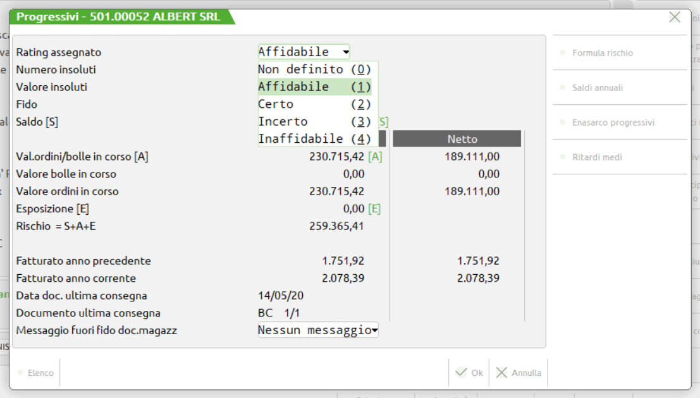
Task: Expand the Messaggio fuori fido dropdown
Action: (x=374, y=330)
